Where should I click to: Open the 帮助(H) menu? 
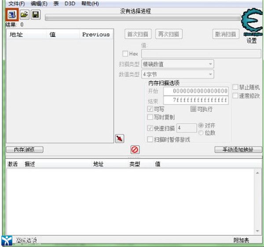(x=90, y=4)
